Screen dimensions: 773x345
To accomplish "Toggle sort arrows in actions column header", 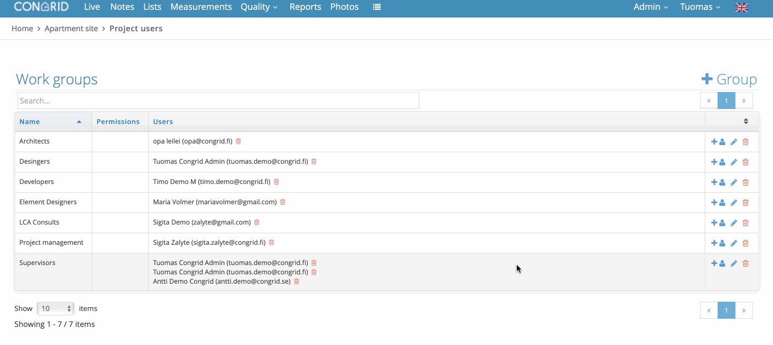I will 746,122.
